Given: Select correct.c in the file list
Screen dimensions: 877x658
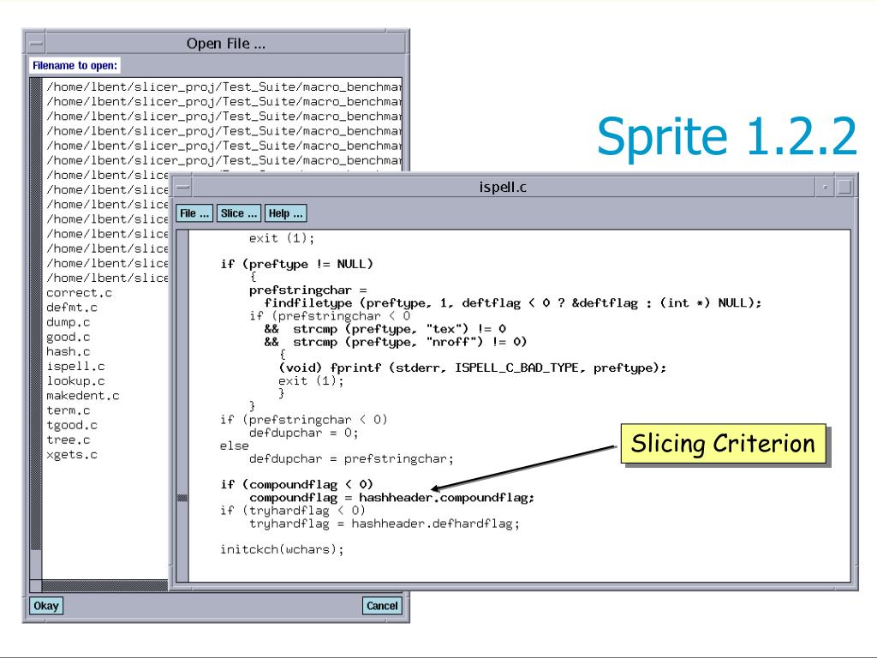Looking at the screenshot, I should (x=79, y=293).
